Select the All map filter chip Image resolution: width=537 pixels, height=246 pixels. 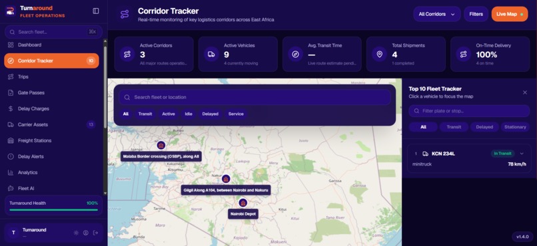pyautogui.click(x=126, y=114)
